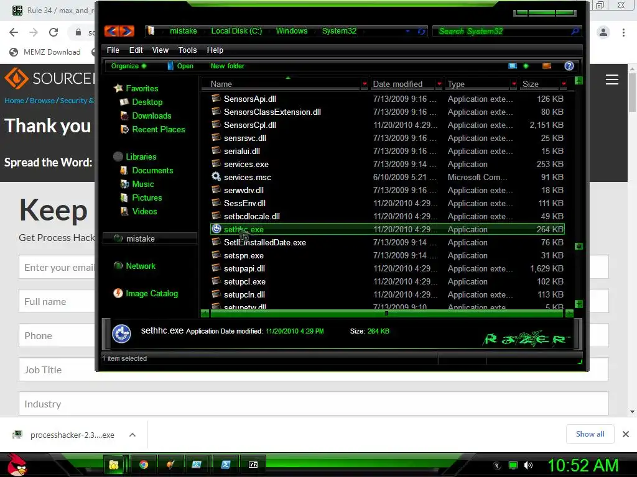Open the Pictures library
Viewport: 637px width, 477px height.
click(147, 198)
